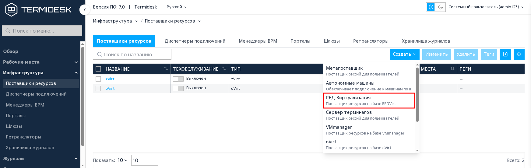Select the Поставщики ресурсов tab
Viewport: 531px width, 168px height.
coord(124,41)
